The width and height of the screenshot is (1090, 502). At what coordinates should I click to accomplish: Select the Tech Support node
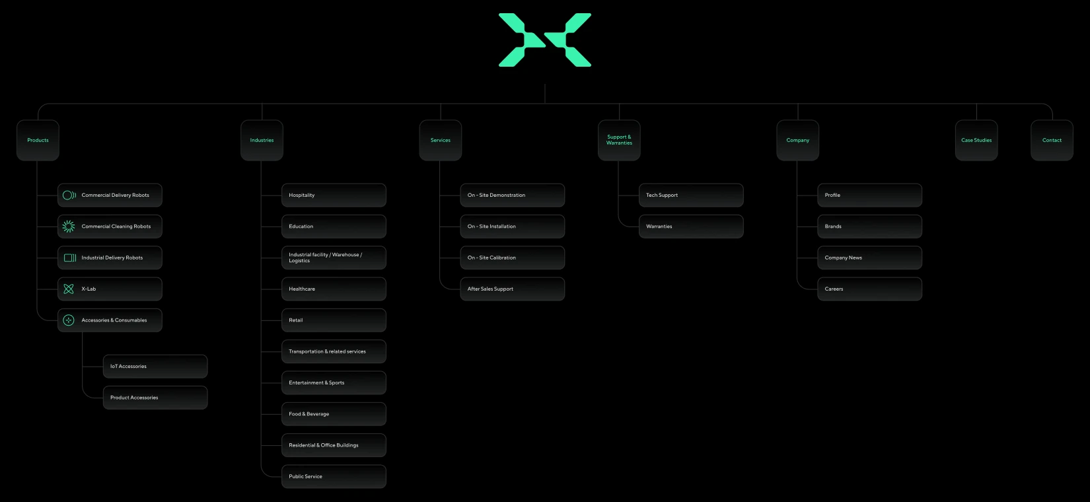(691, 196)
